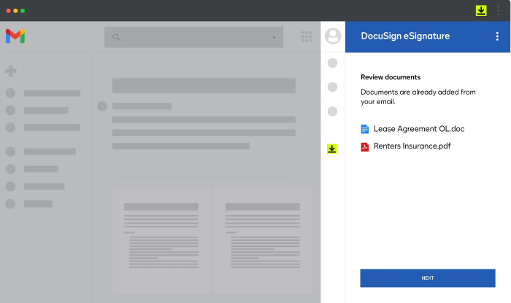Image resolution: width=511 pixels, height=303 pixels.
Task: Open the DocuSign eSignature panel options menu
Action: click(x=497, y=36)
